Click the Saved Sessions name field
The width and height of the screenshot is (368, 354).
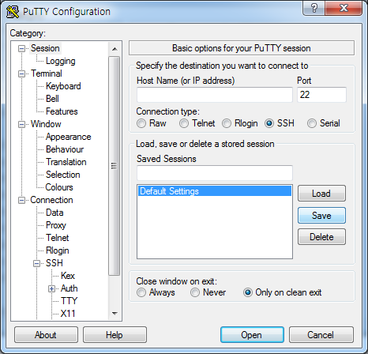pos(215,173)
